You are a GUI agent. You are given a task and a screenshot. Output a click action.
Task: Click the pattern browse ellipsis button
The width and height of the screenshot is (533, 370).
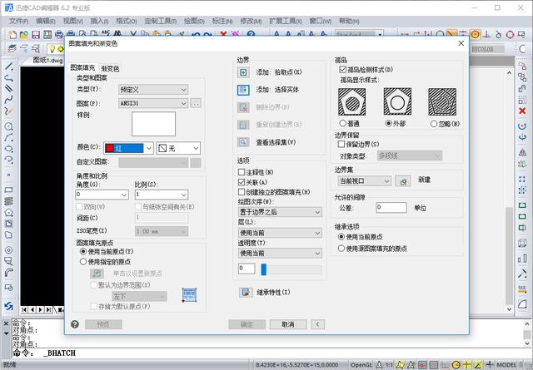pos(196,103)
